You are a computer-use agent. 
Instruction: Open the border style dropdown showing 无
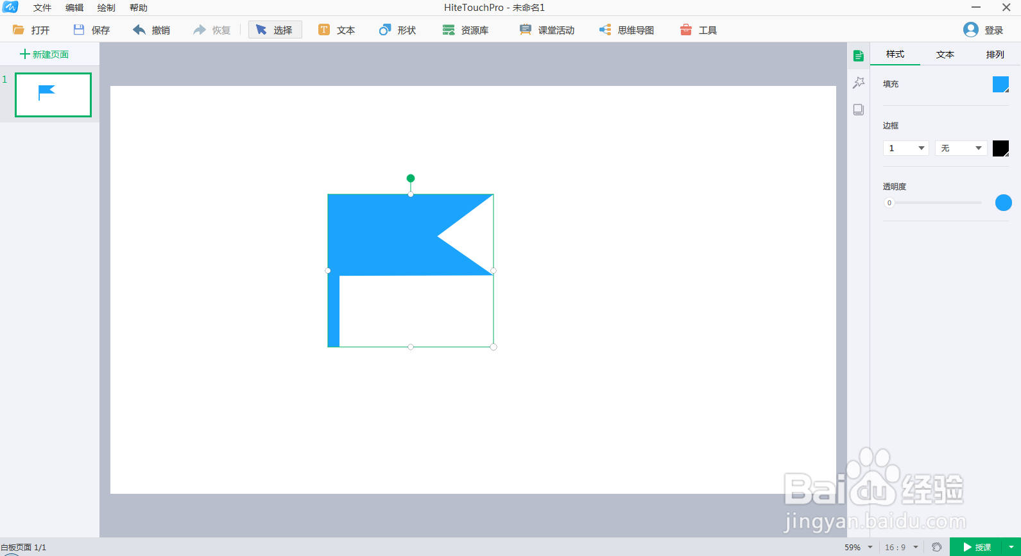[x=961, y=148]
